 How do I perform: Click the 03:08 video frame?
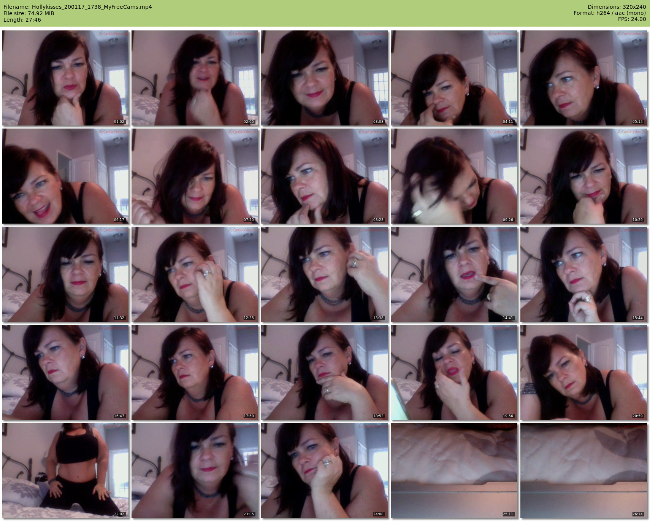[x=325, y=78]
